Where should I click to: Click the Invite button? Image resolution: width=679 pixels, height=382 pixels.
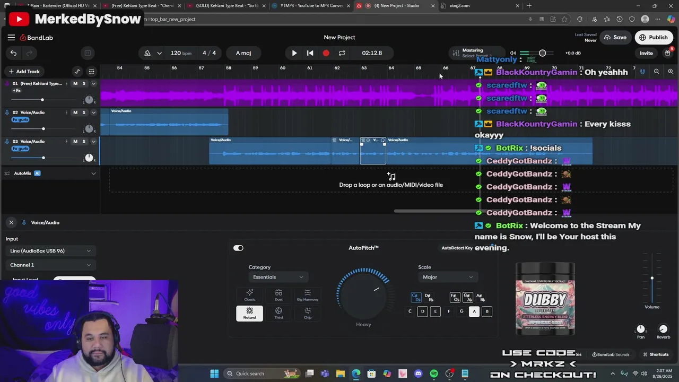pyautogui.click(x=646, y=53)
